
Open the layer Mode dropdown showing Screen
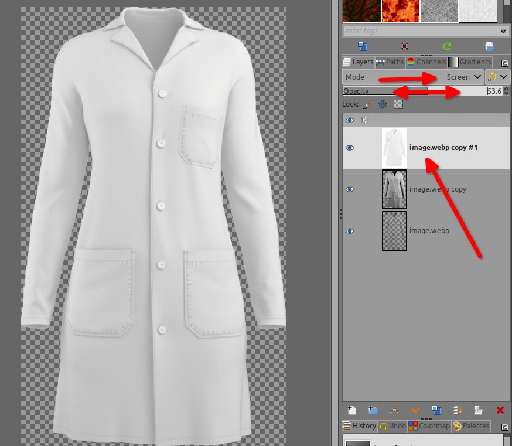tap(413, 77)
